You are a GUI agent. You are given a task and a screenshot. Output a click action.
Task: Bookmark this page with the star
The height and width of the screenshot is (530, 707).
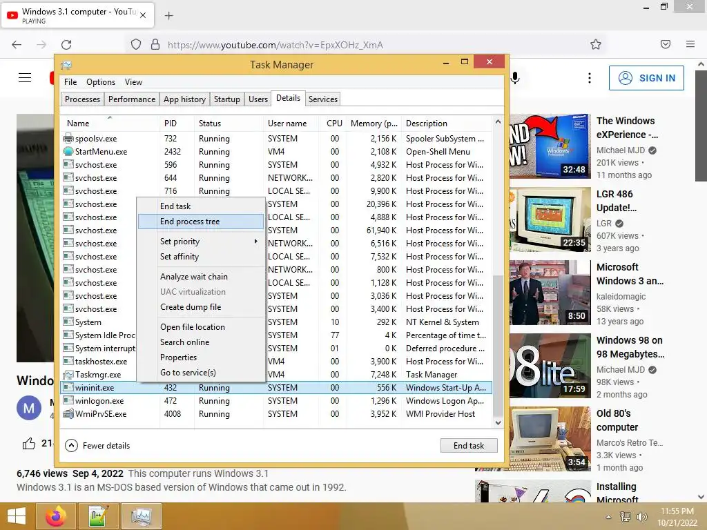pyautogui.click(x=596, y=45)
